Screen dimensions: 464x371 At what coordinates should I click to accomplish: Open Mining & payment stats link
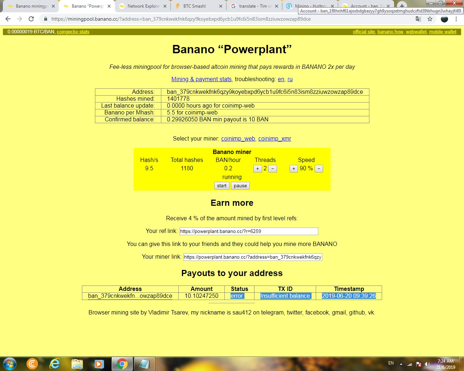tap(202, 79)
